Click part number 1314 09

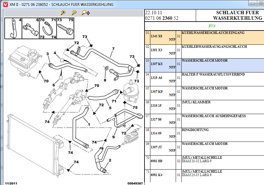[x=156, y=133]
